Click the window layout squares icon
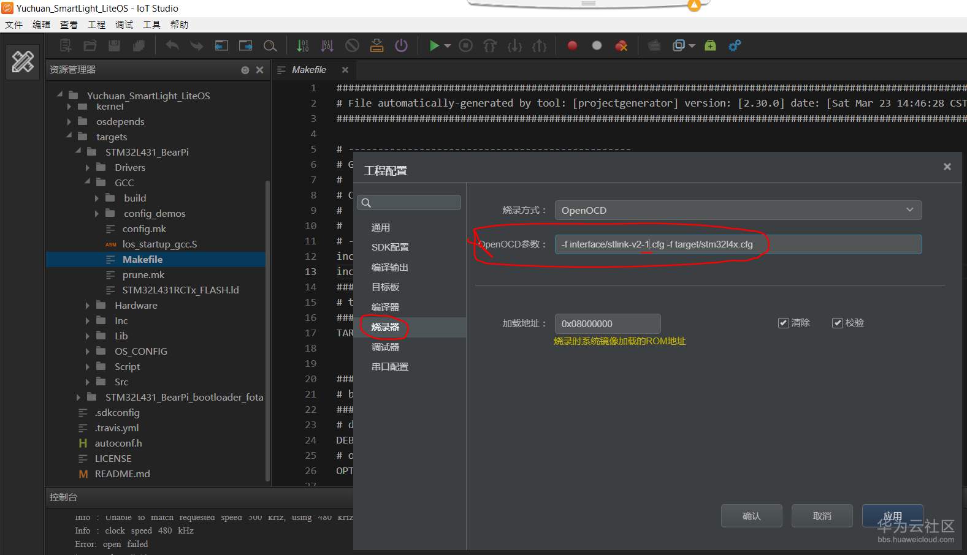This screenshot has width=967, height=555. pos(679,45)
